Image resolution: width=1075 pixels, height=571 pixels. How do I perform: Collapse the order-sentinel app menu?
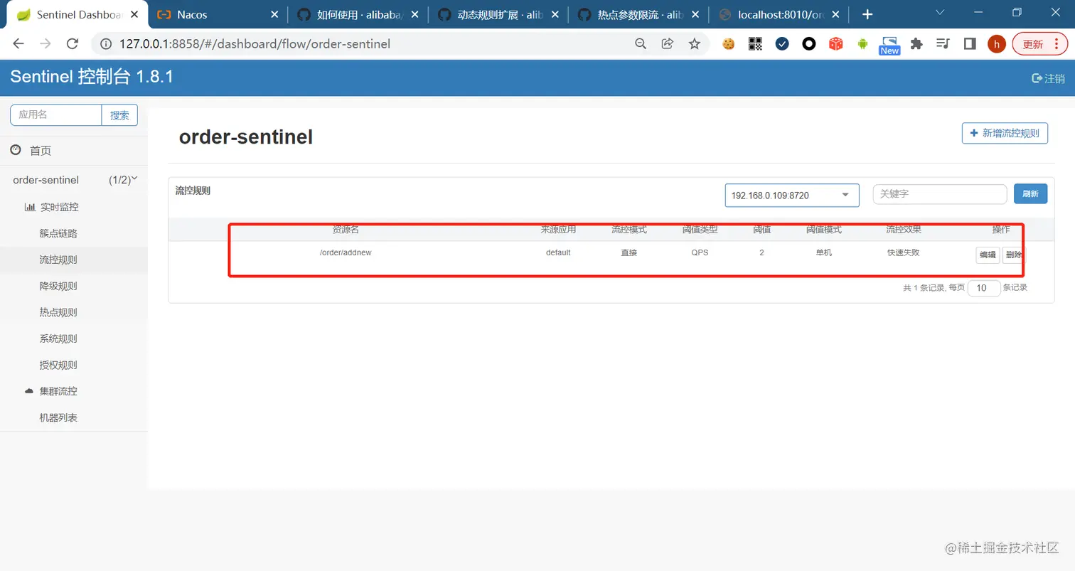tap(74, 180)
